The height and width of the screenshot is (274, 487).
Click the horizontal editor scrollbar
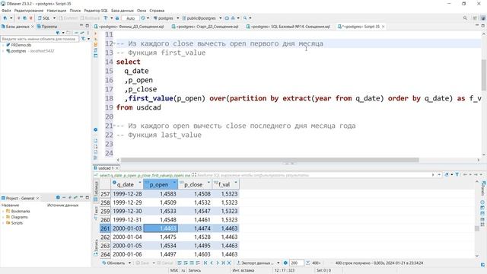[x=269, y=160]
